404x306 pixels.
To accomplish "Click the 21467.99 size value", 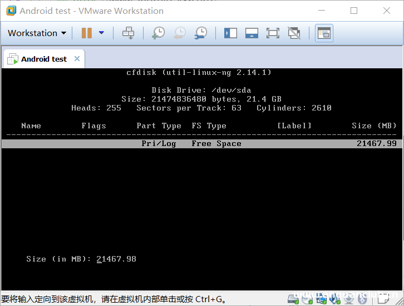I will click(x=376, y=143).
